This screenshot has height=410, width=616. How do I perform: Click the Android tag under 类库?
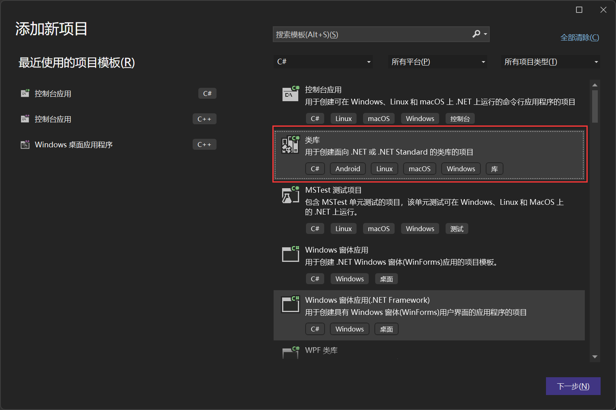[x=348, y=168]
